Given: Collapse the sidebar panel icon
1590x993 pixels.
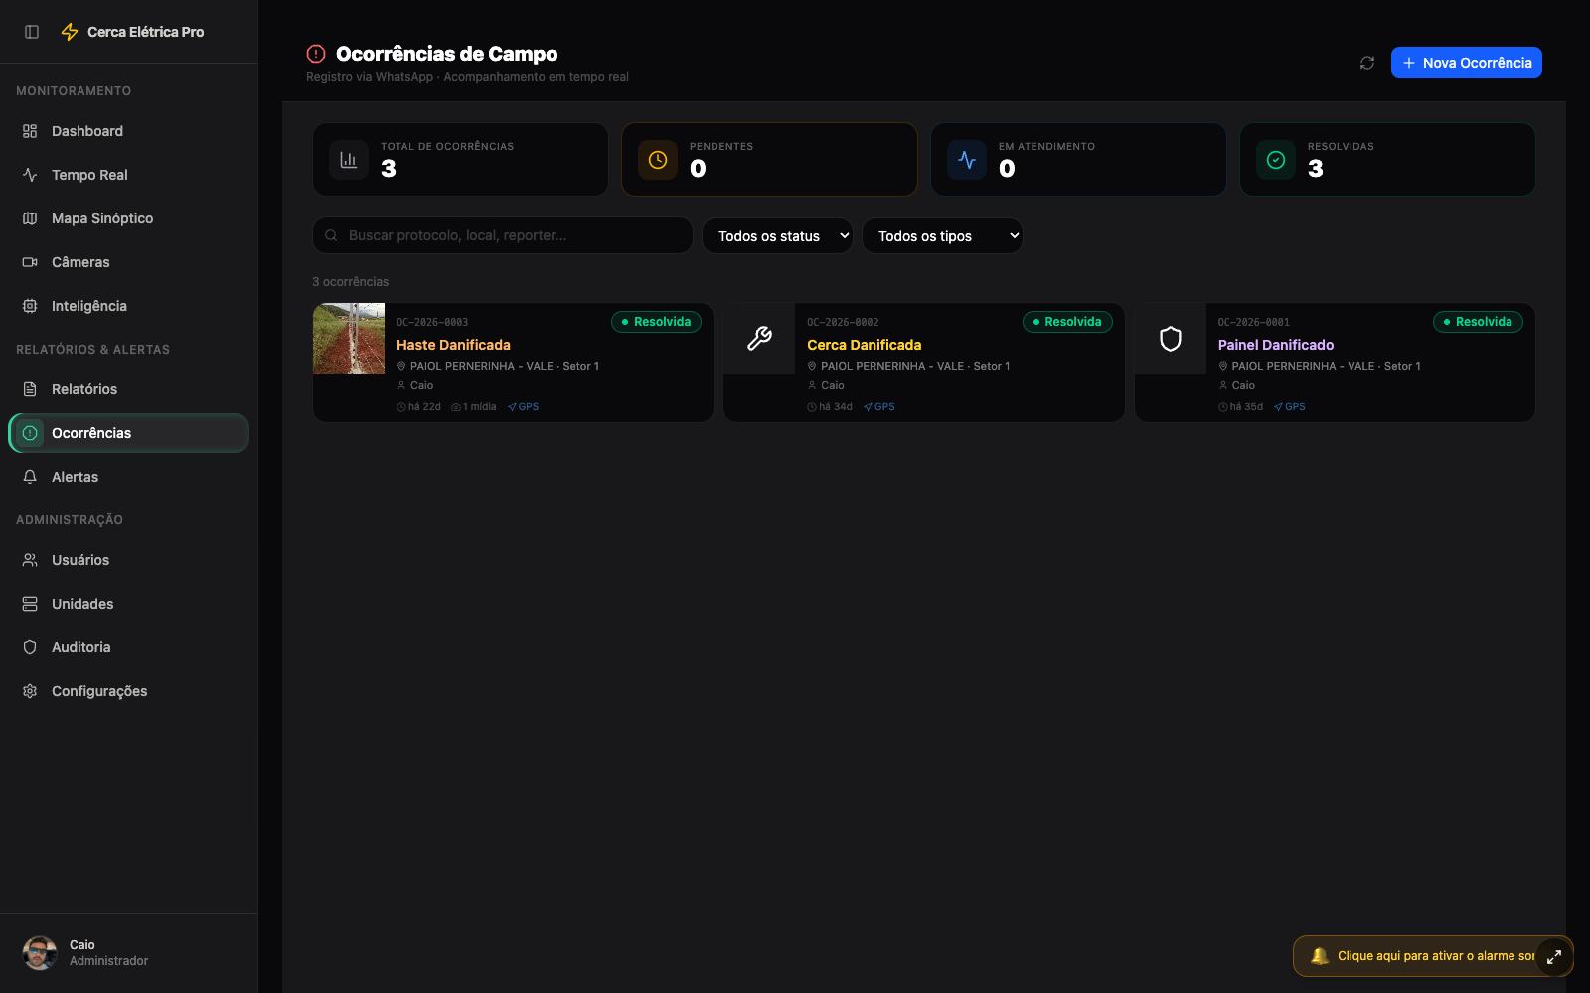Looking at the screenshot, I should click(x=32, y=32).
